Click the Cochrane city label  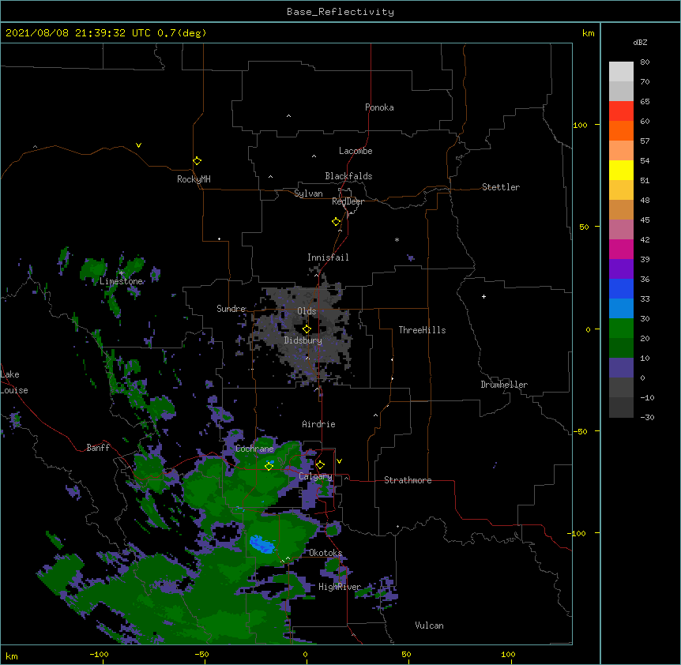pos(254,449)
